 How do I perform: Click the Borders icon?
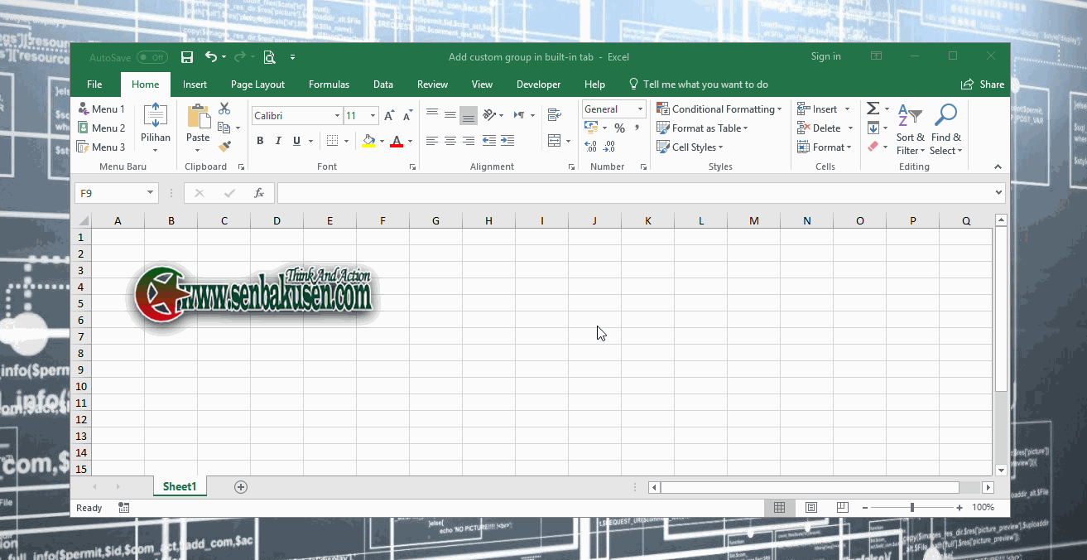pyautogui.click(x=332, y=141)
